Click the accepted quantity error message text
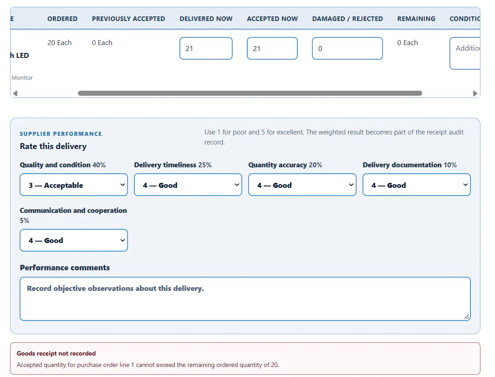 148,365
